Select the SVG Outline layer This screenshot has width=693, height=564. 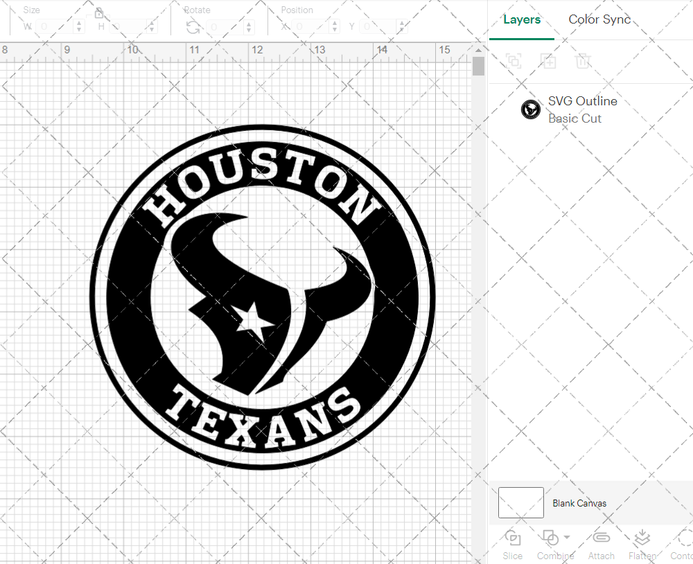(582, 100)
